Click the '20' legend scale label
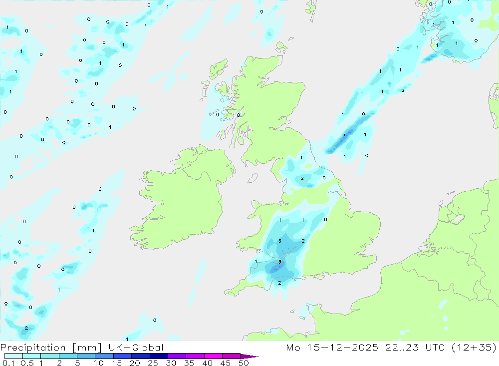 click(x=135, y=363)
